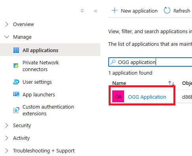
Task: Click the magnifier icon in search box
Action: (113, 62)
